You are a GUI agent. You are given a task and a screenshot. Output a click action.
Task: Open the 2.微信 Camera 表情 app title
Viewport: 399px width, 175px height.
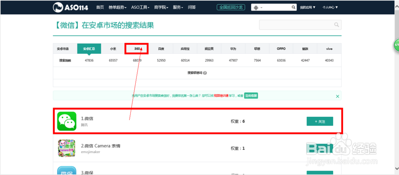coord(101,146)
